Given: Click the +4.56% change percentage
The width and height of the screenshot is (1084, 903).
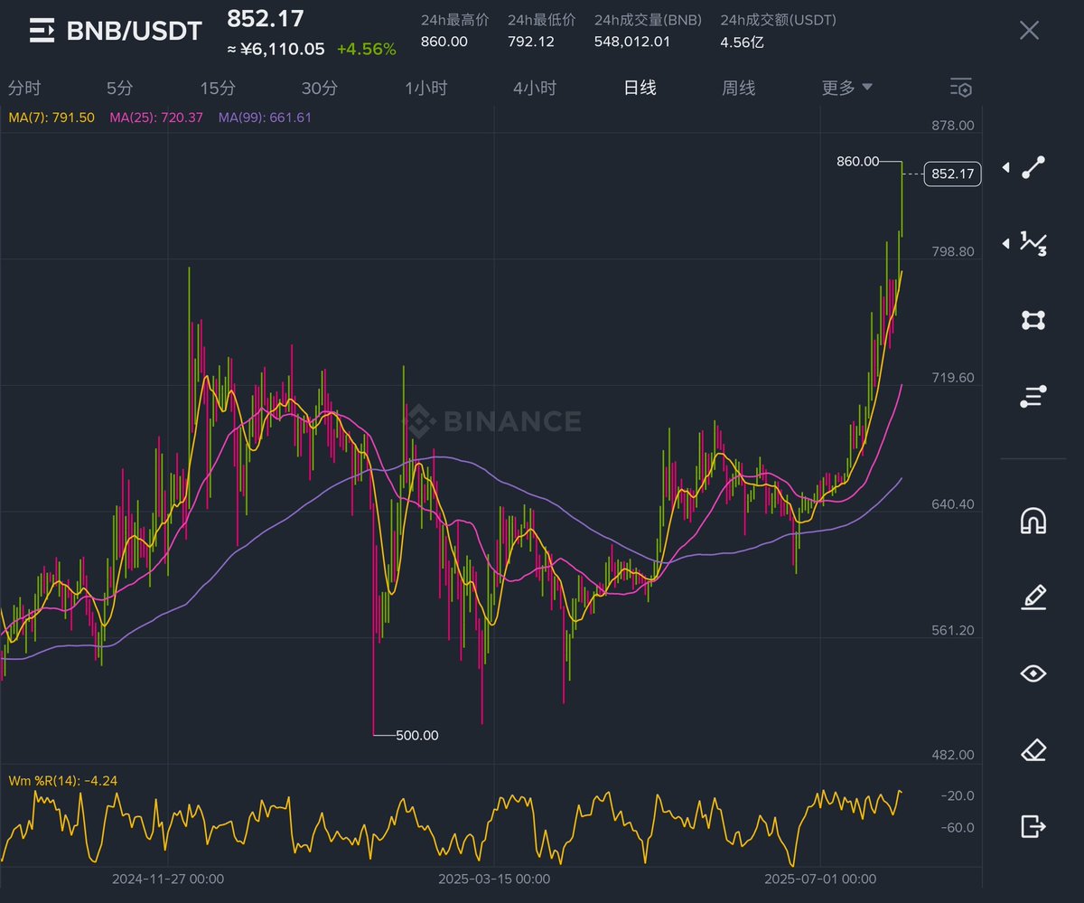Looking at the screenshot, I should click(366, 50).
